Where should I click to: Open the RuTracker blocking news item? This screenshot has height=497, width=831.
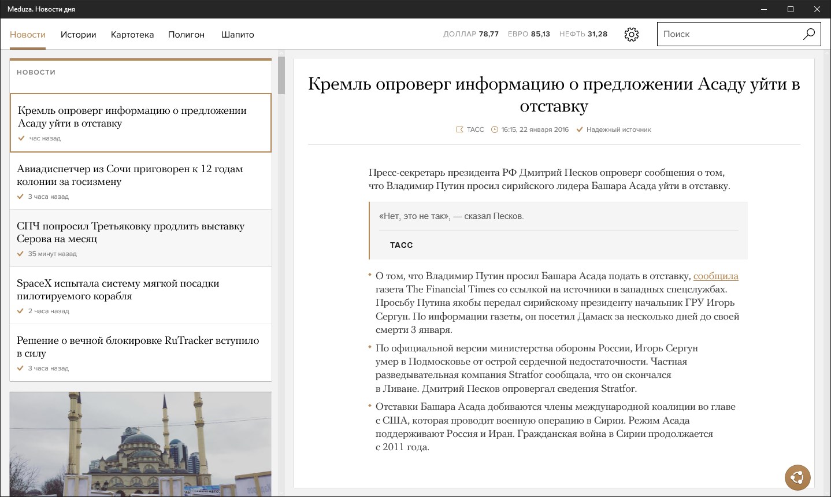pos(140,353)
